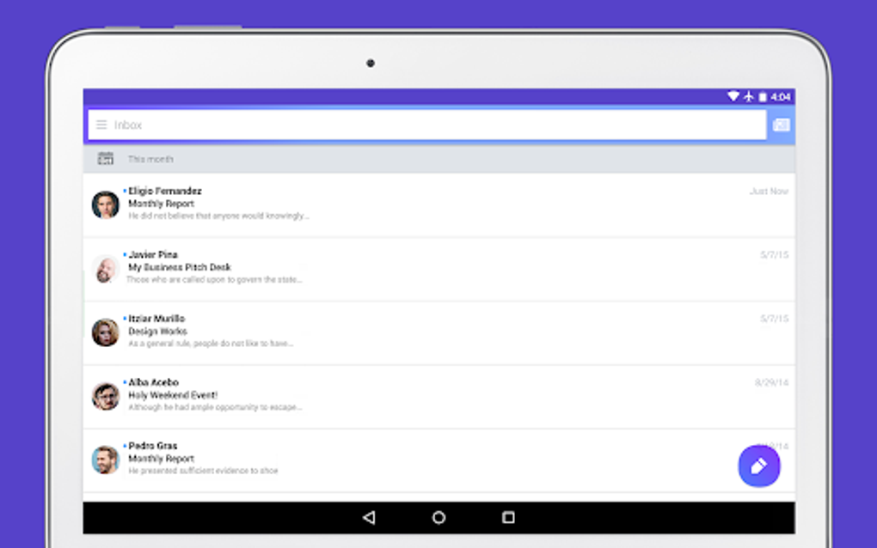Screen dimensions: 877x548
Task: Open Eligio Fernandez's Monthly Report subject
Action: click(x=161, y=204)
